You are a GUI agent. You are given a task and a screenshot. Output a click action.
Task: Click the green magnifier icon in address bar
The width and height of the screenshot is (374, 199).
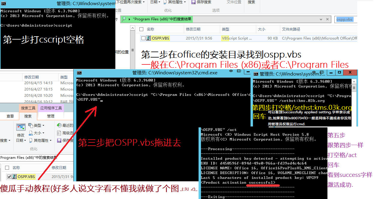tap(124, 19)
